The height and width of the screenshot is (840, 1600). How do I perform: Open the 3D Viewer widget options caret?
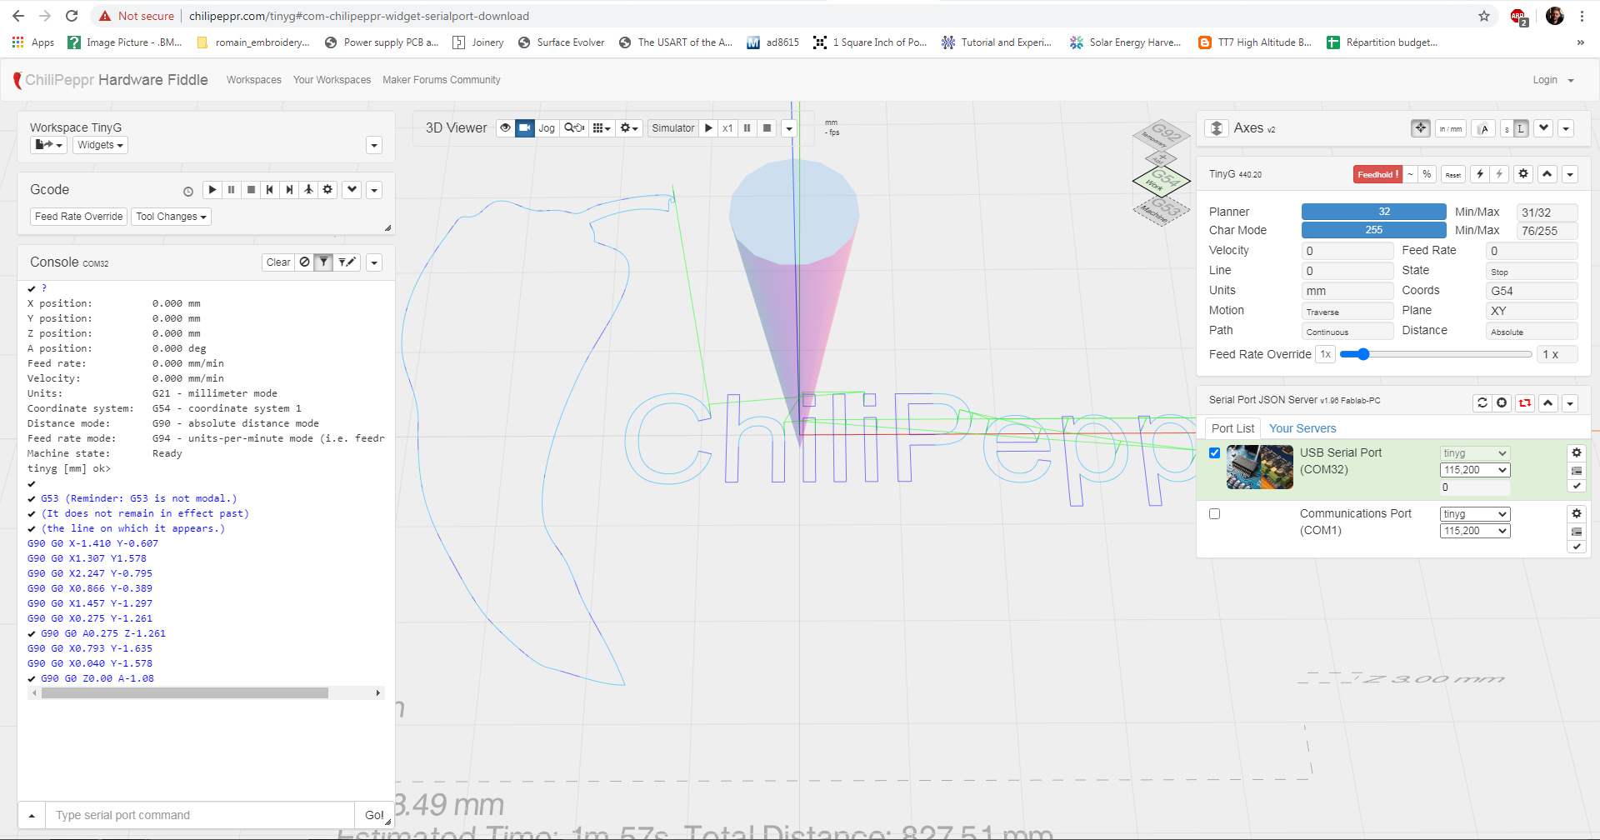point(789,128)
